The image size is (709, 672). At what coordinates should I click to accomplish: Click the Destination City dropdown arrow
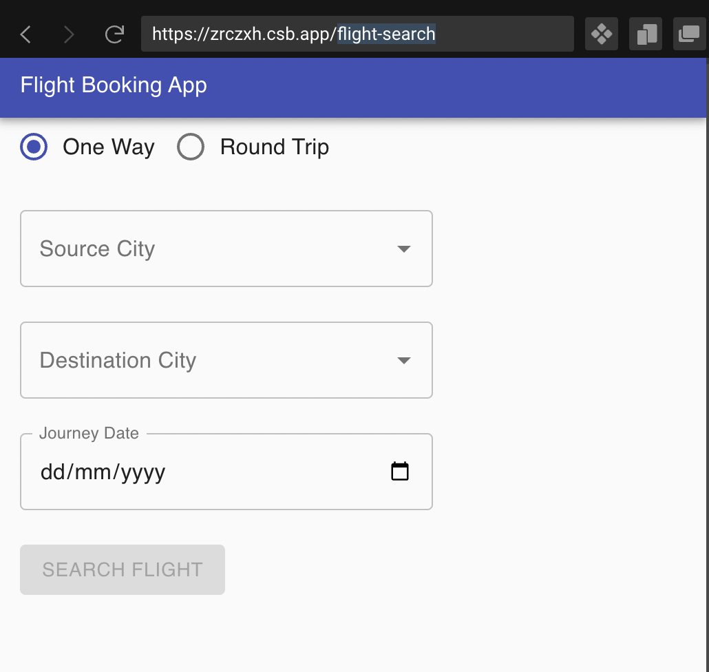point(404,360)
